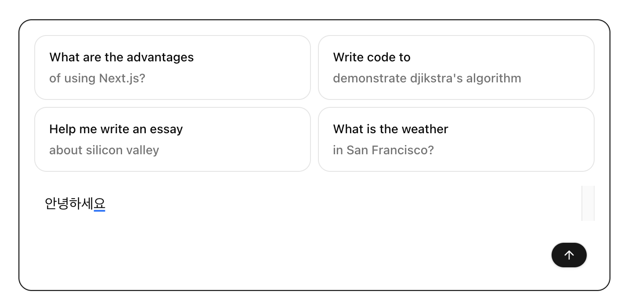The image size is (628, 298).
Task: Click the "in San Francisco?" subtitle text
Action: point(383,150)
